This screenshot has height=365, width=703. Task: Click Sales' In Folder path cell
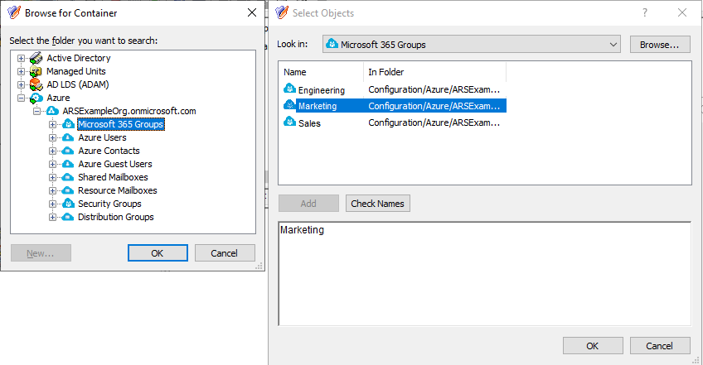(x=434, y=122)
